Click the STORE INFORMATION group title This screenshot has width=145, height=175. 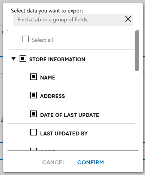click(x=57, y=60)
